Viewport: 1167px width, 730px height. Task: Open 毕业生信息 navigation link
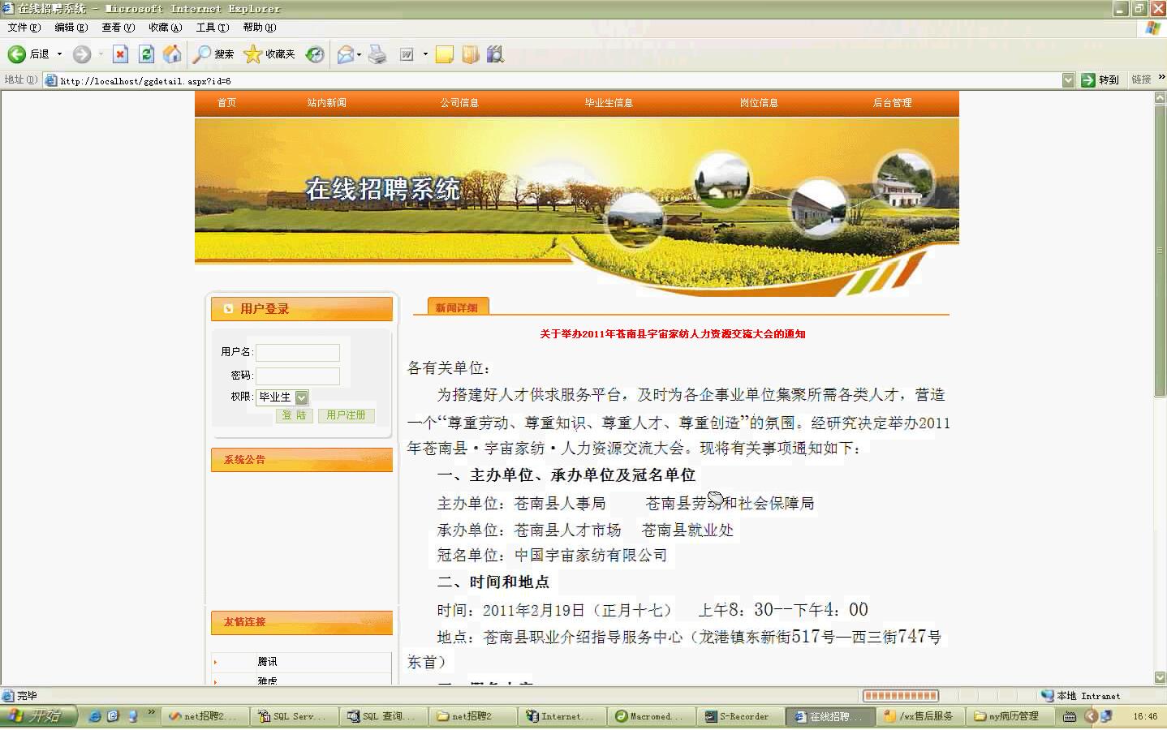point(609,103)
